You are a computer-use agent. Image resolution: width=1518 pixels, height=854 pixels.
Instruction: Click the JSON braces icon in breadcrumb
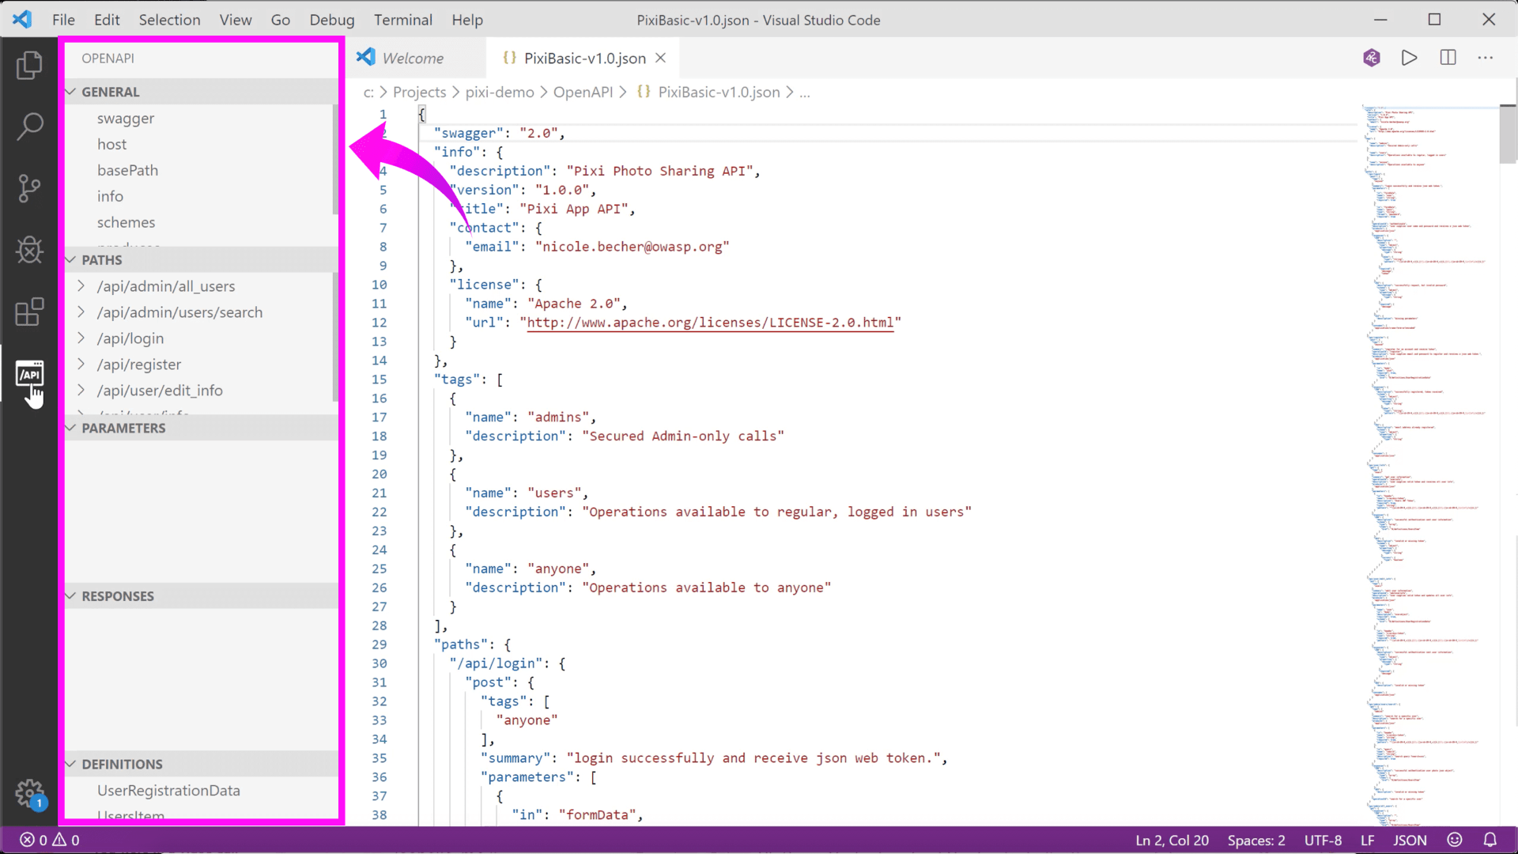[644, 92]
